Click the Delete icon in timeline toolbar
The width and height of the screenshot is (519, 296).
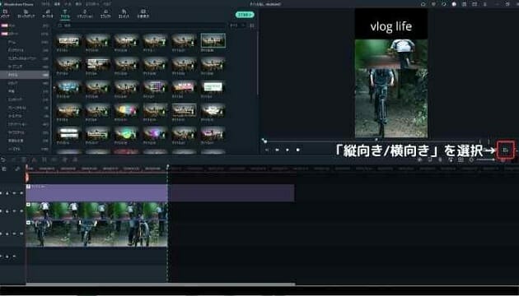24,160
